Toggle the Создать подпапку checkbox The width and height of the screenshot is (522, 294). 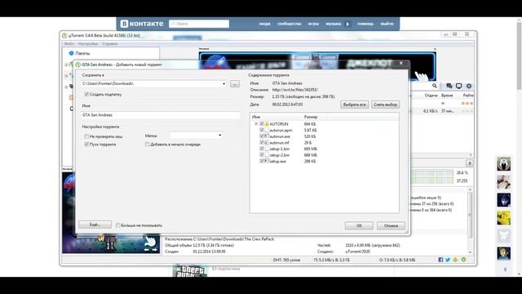point(86,95)
